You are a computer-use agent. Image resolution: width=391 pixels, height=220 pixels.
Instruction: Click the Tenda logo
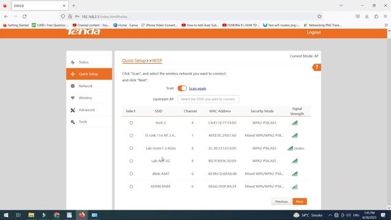[x=83, y=32]
